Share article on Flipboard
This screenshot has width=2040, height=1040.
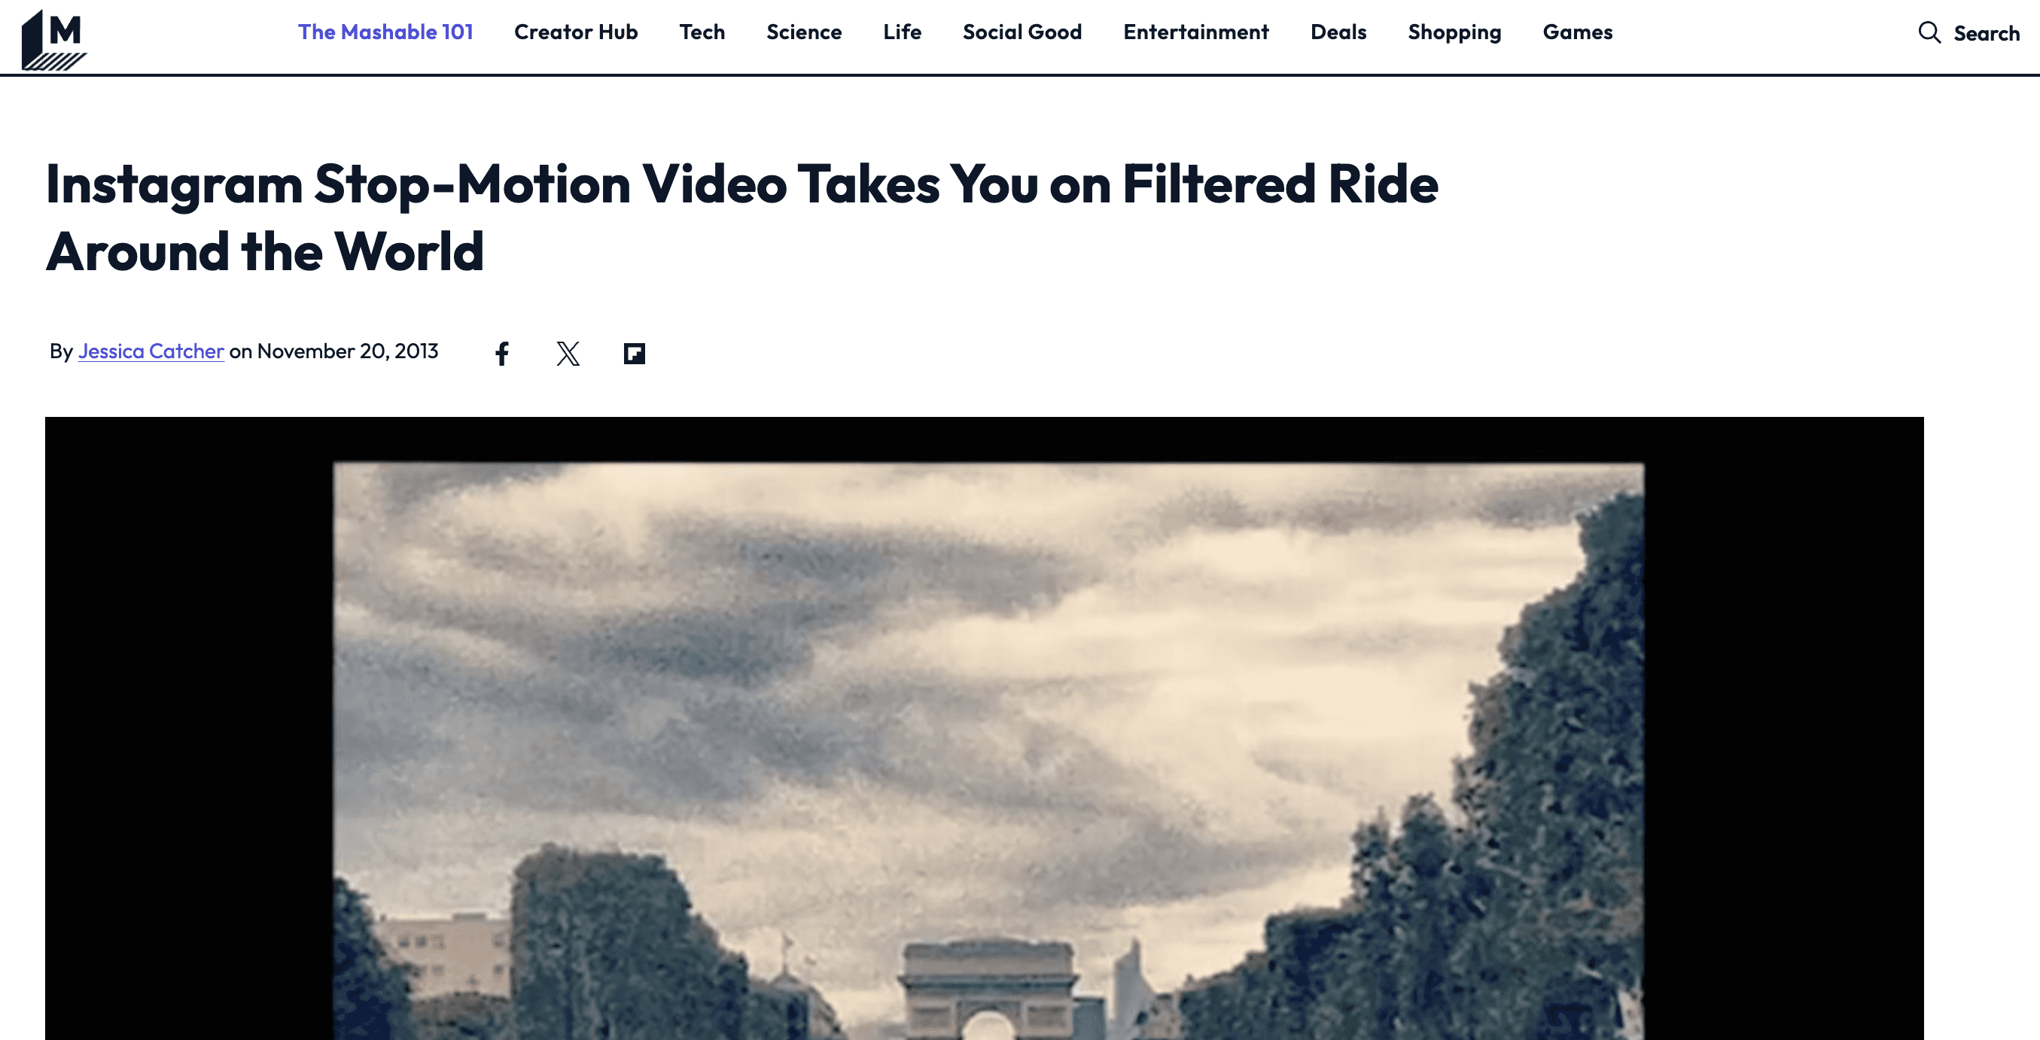click(635, 353)
